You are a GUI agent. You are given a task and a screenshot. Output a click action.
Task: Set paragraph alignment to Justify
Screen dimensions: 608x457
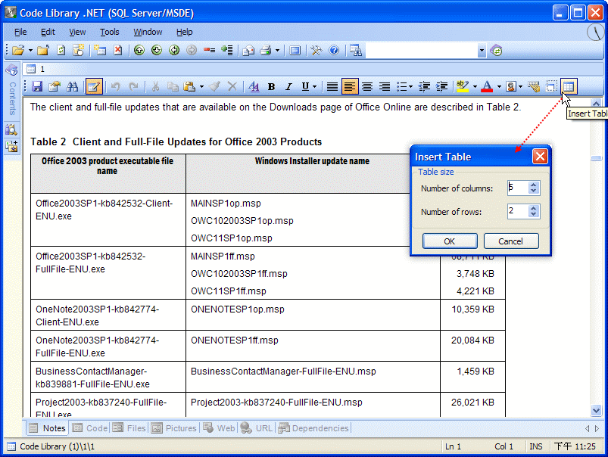332,86
